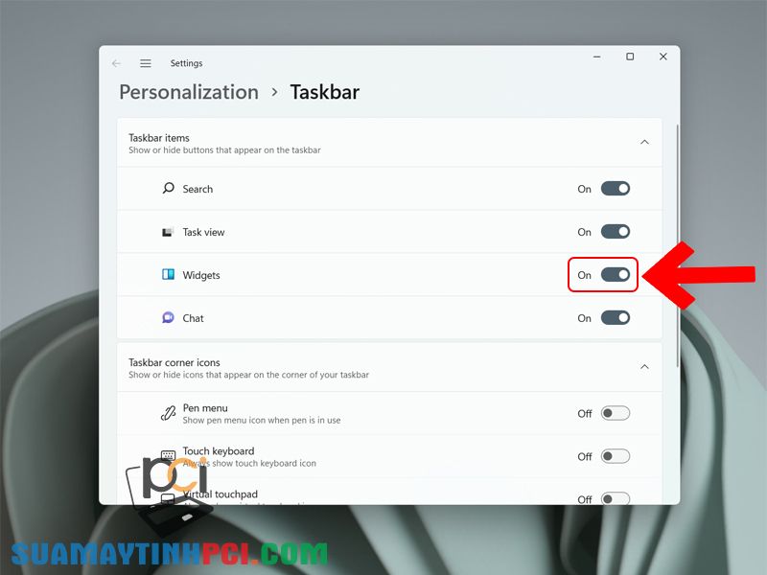Click the 'Search' label
767x575 pixels.
coord(198,189)
